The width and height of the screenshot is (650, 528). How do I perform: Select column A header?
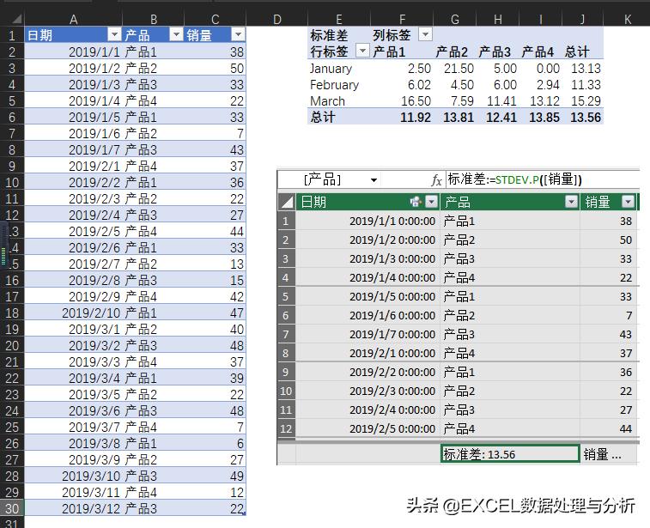pyautogui.click(x=73, y=19)
